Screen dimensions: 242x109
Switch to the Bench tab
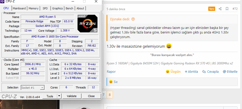[x=70, y=8]
